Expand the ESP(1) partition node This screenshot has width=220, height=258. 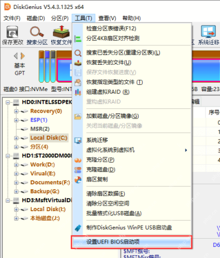tap(16, 120)
